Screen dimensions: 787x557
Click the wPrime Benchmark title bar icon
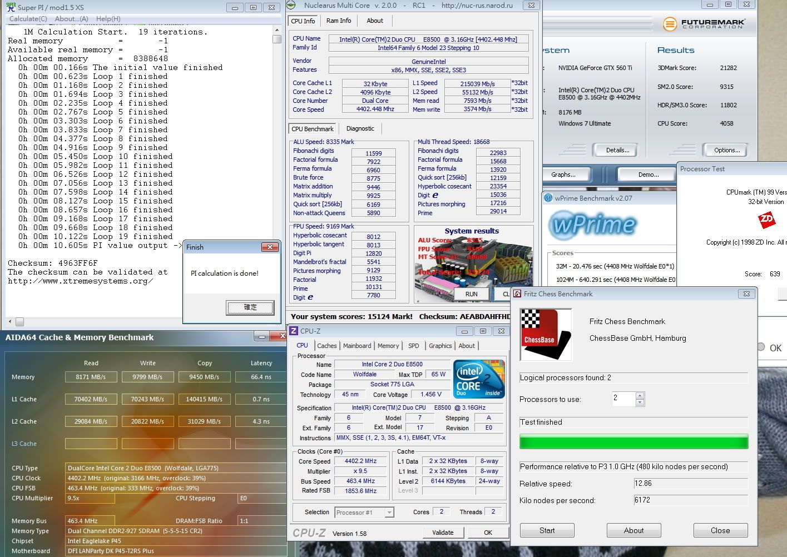click(548, 198)
